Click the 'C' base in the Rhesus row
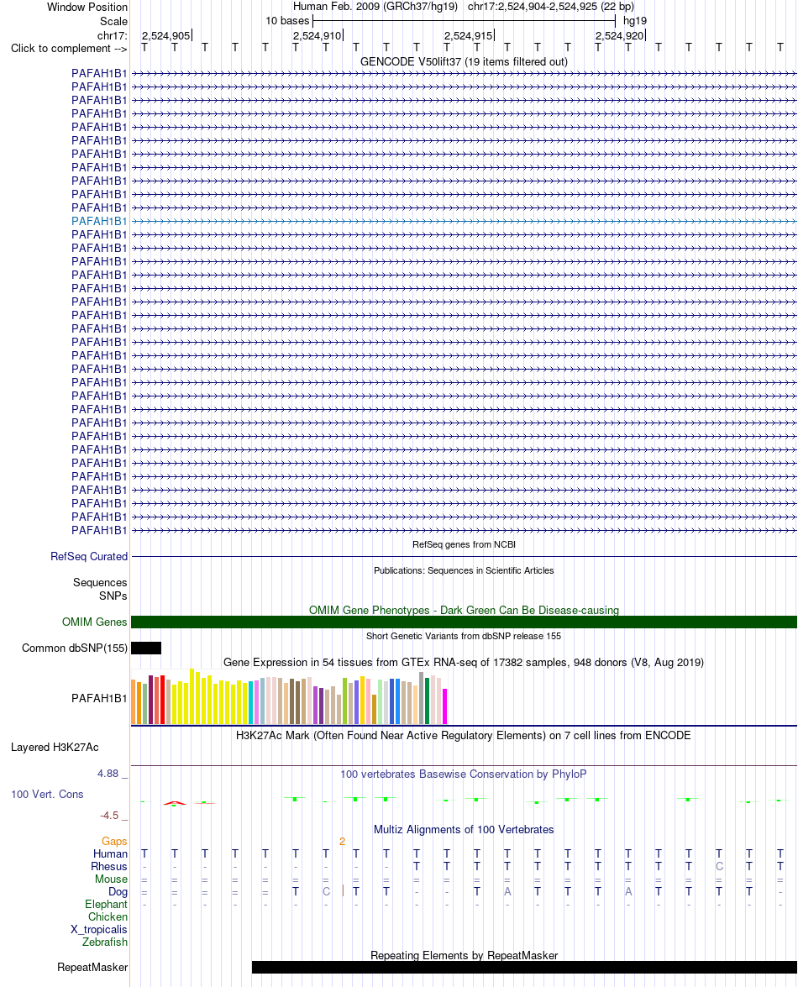Viewport: 798px width, 987px height. pyautogui.click(x=719, y=867)
